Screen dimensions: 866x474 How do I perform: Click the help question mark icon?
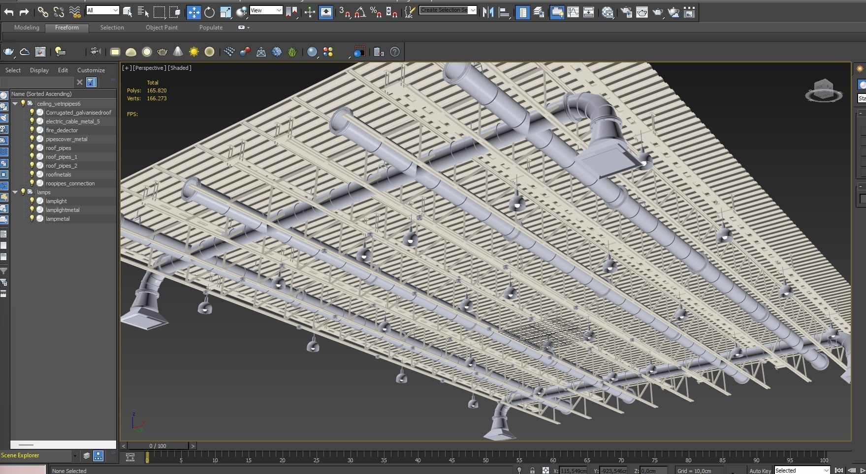click(x=395, y=52)
